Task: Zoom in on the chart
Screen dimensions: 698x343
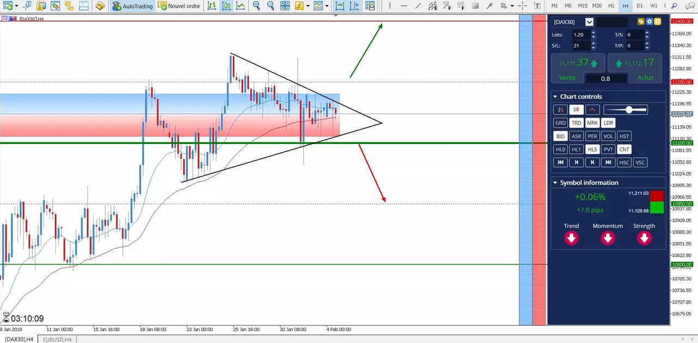Action: coord(256,6)
